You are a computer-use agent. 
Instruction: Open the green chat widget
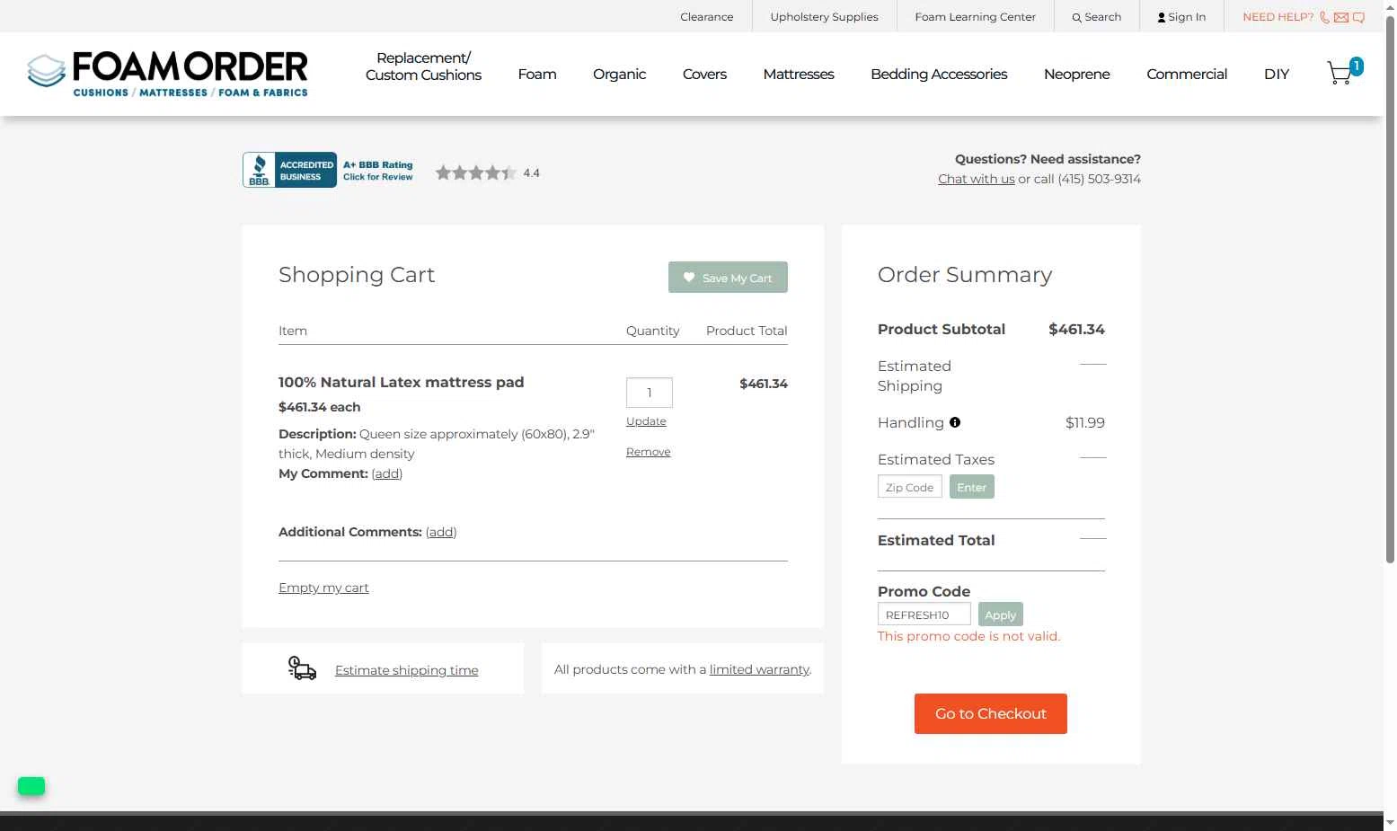[x=31, y=786]
